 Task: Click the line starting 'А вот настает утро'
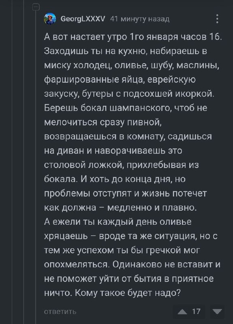click(x=133, y=37)
